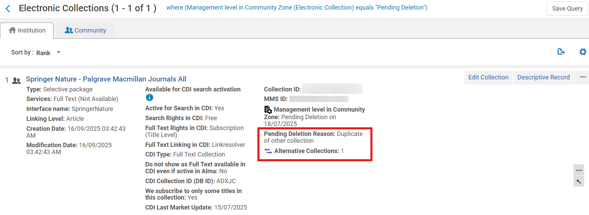Switch to the Community tab
The width and height of the screenshot is (589, 215).
[85, 30]
